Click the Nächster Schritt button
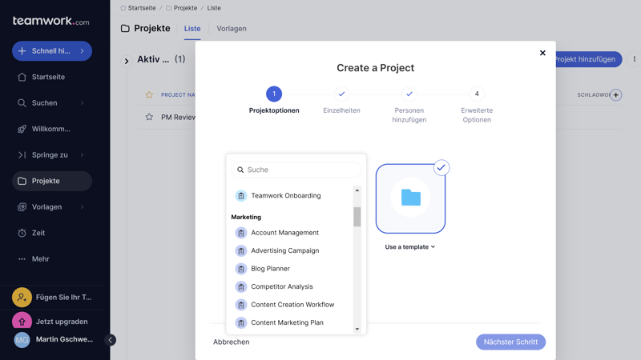 click(x=510, y=342)
